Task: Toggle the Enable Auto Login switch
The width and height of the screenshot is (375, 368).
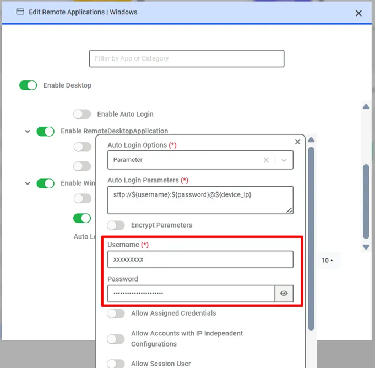Action: (x=82, y=114)
